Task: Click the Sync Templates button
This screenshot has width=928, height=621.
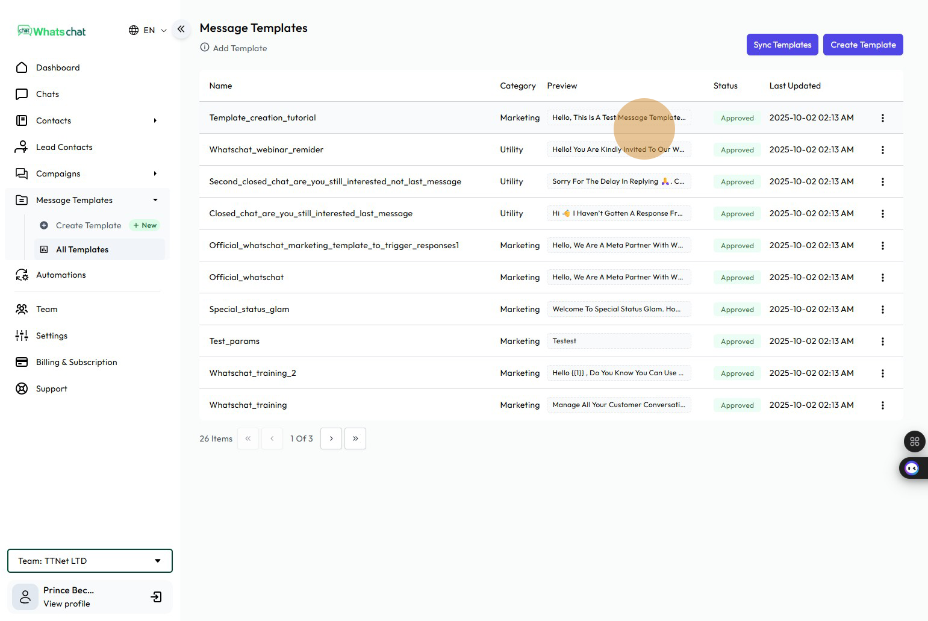Action: (782, 45)
